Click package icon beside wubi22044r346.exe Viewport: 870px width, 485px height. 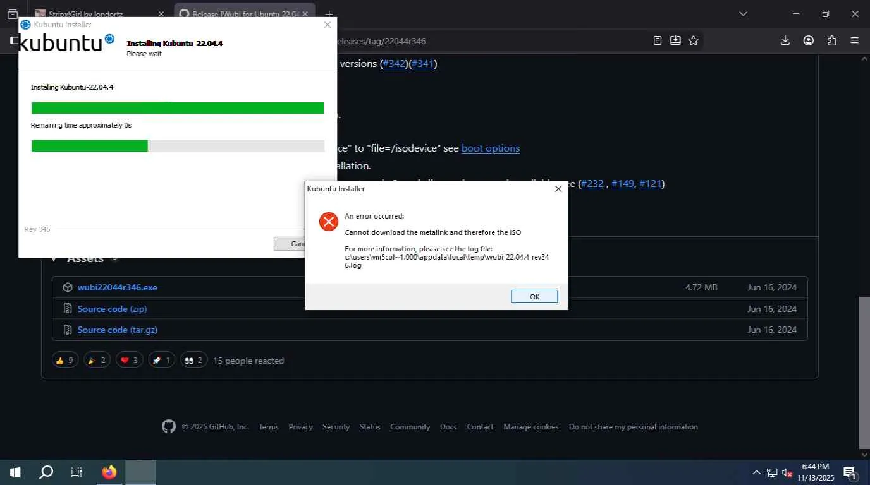pyautogui.click(x=68, y=287)
